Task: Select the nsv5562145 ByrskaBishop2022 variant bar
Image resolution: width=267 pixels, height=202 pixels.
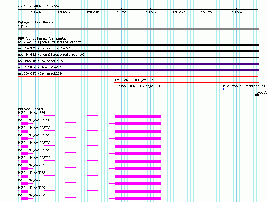Action: 138,51
